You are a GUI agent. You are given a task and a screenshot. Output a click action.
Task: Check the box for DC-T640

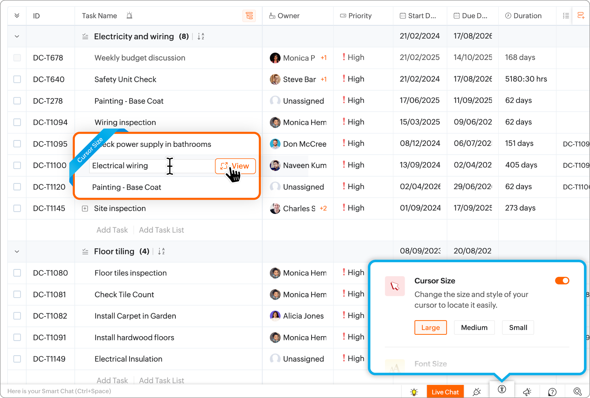(x=17, y=79)
